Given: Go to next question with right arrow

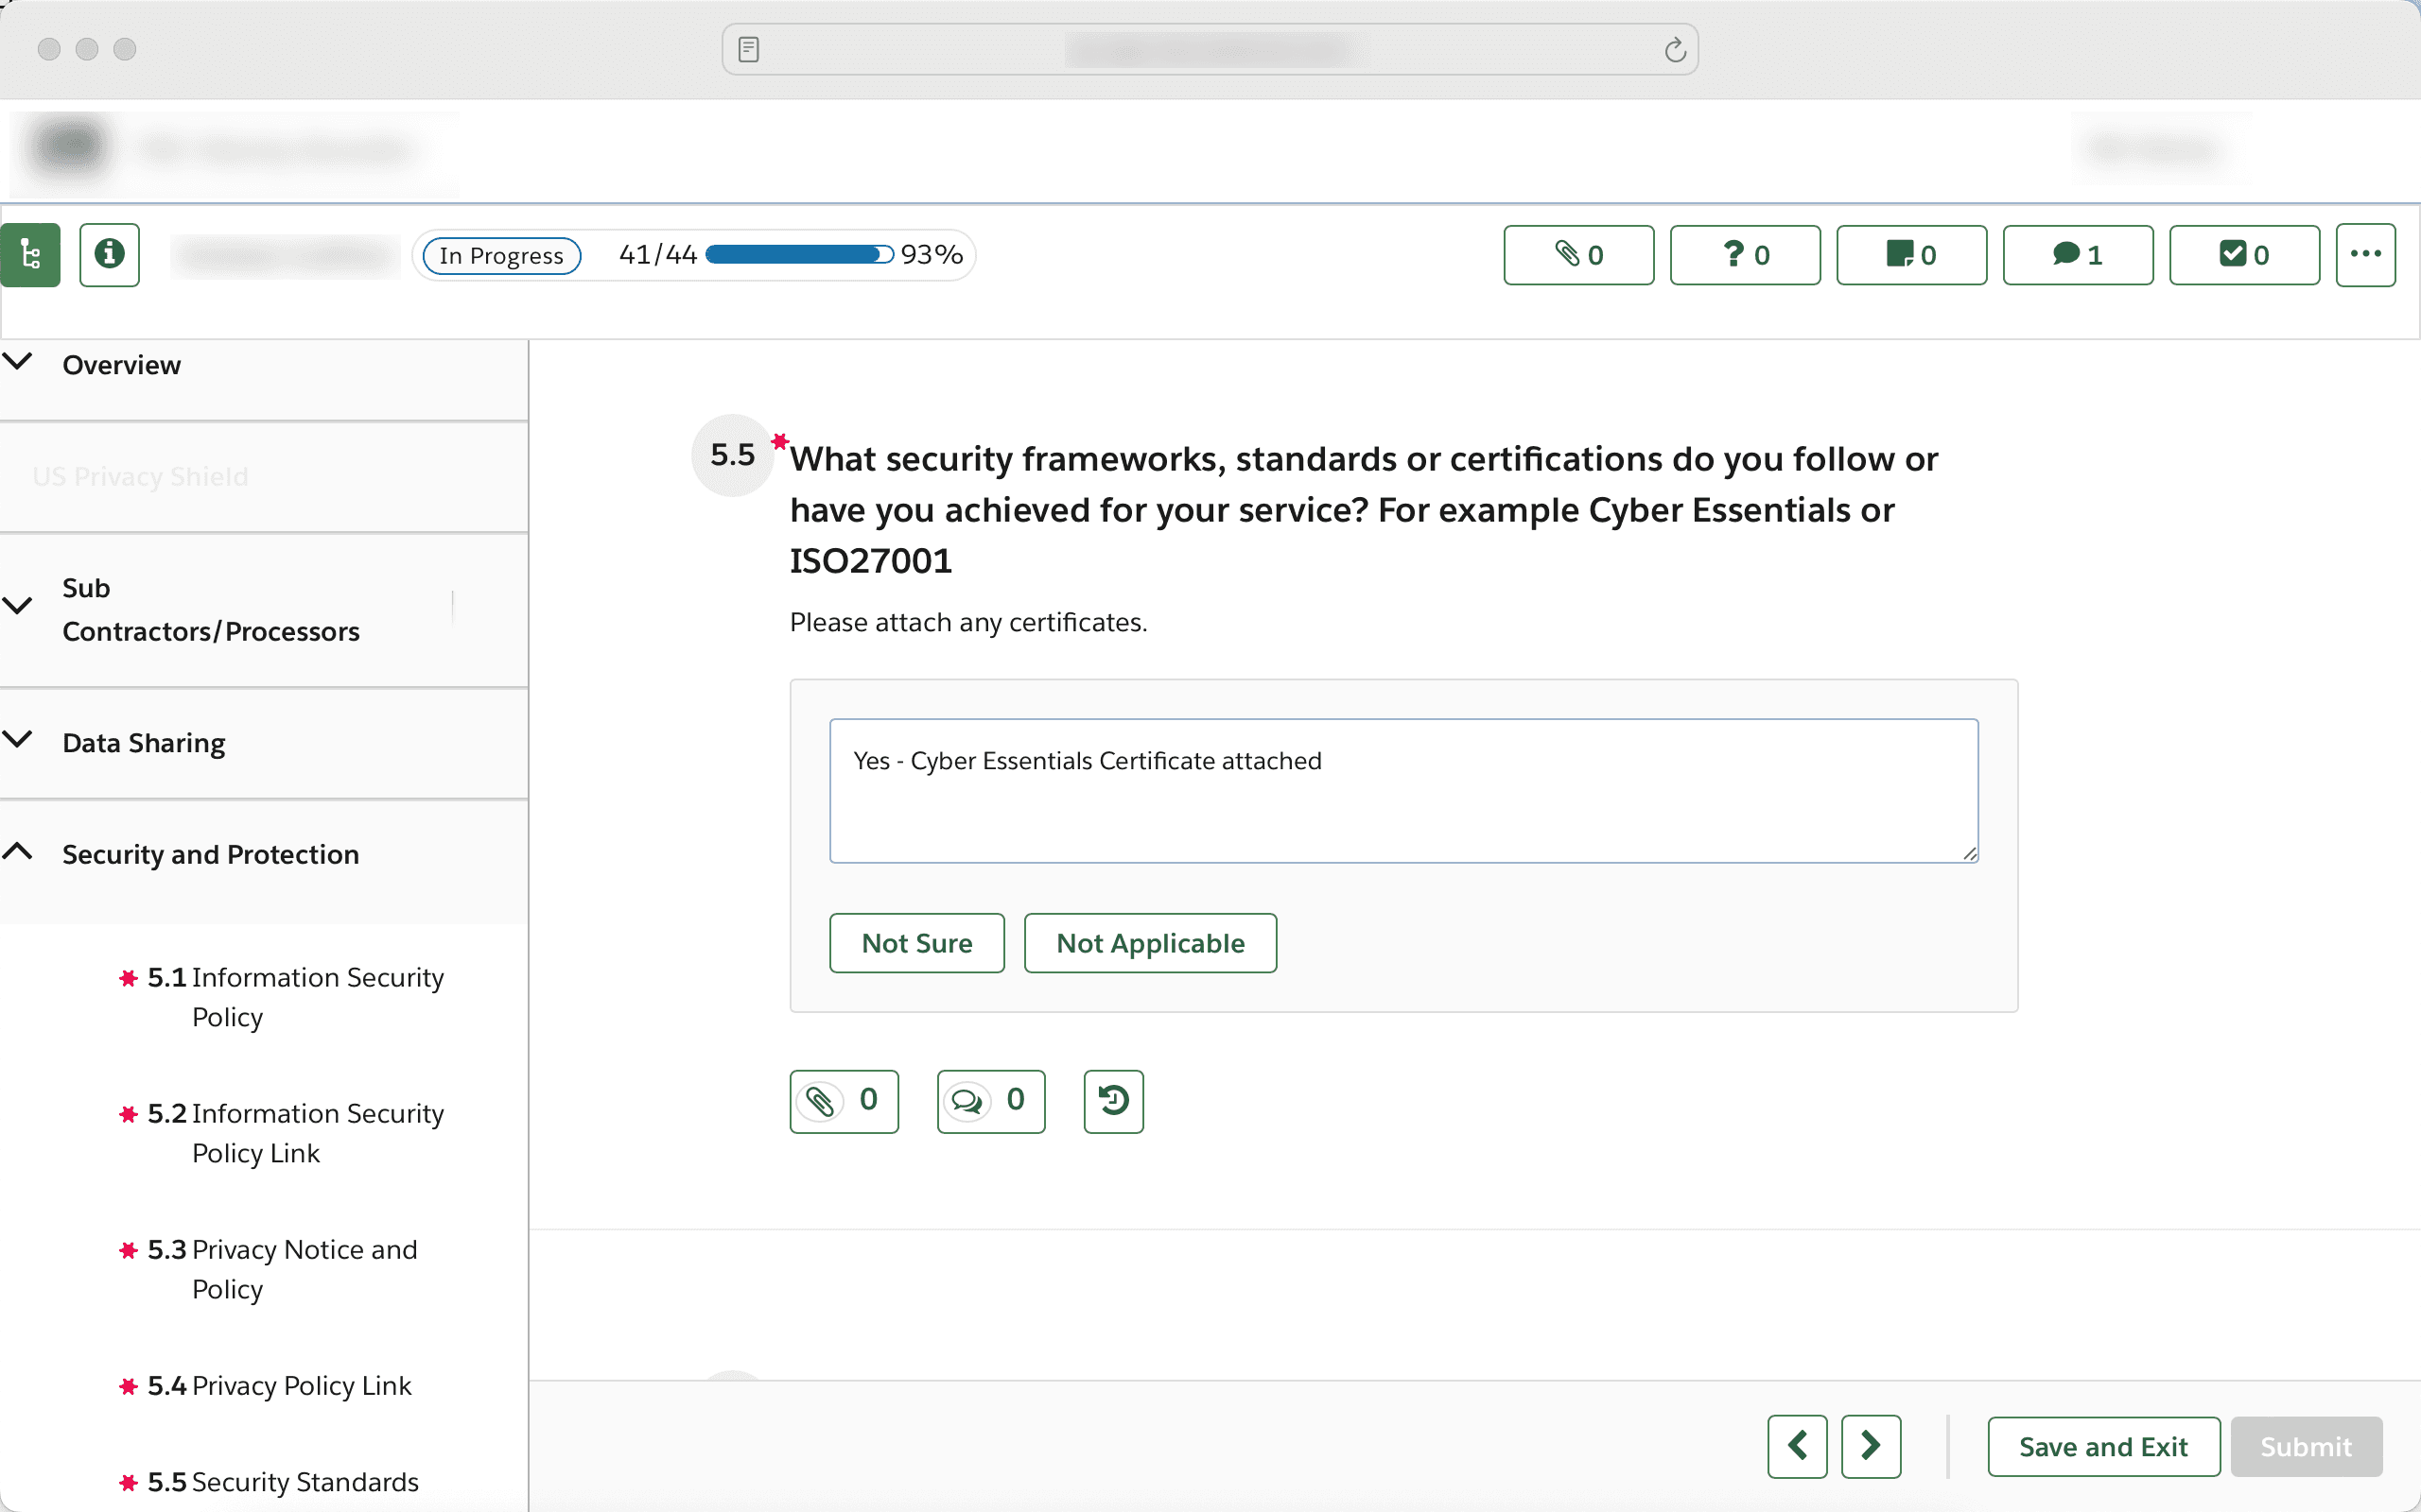Looking at the screenshot, I should [1870, 1446].
